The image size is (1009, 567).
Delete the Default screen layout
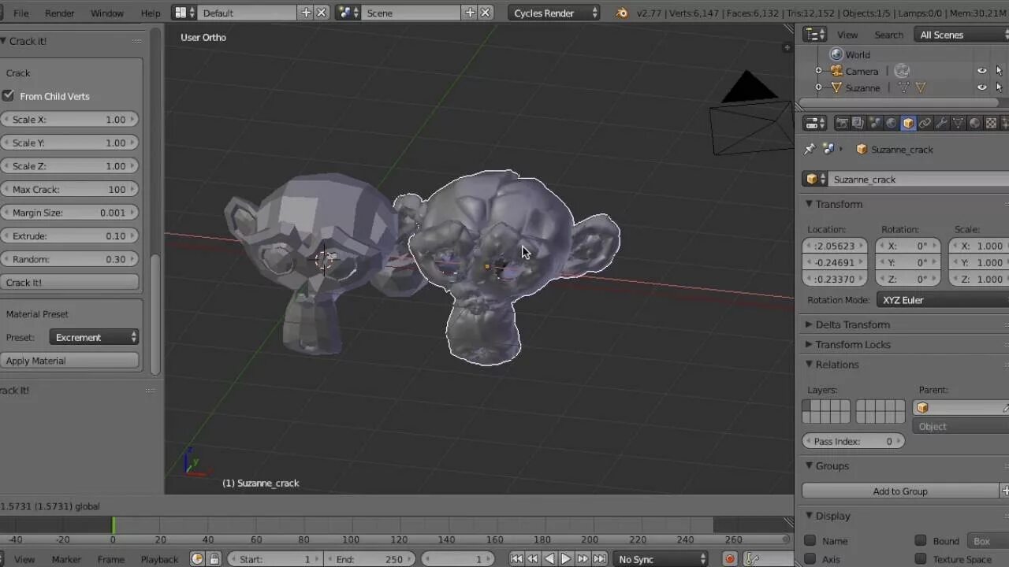click(x=322, y=13)
